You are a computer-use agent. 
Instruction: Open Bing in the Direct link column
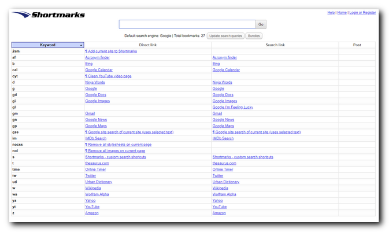click(x=89, y=64)
